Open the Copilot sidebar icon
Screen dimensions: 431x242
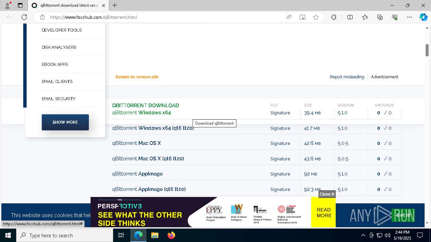423,17
